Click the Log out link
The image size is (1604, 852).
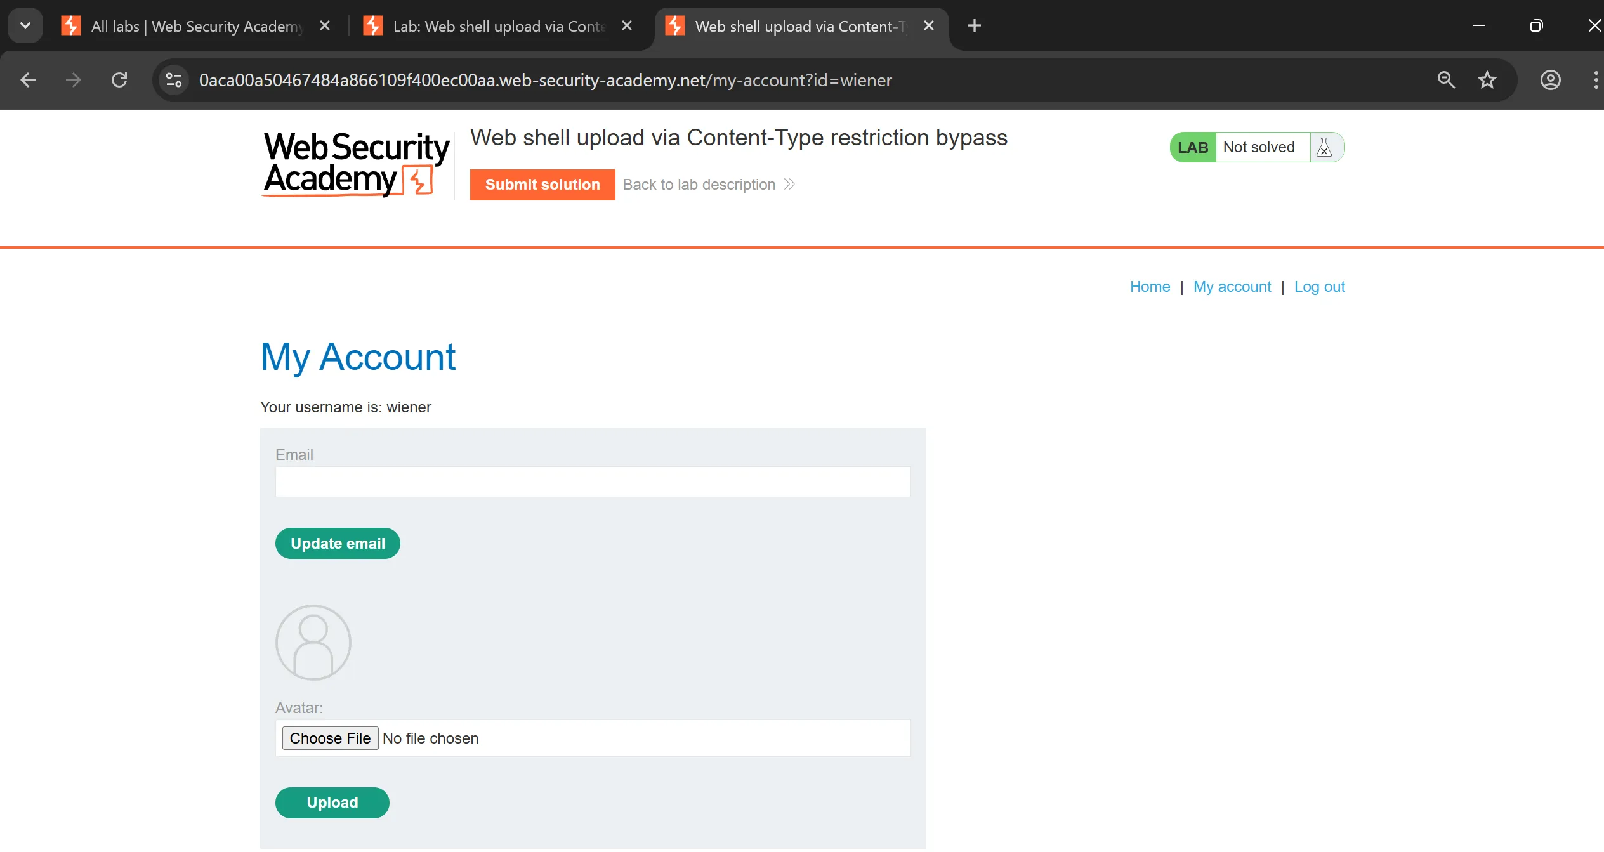1319,287
